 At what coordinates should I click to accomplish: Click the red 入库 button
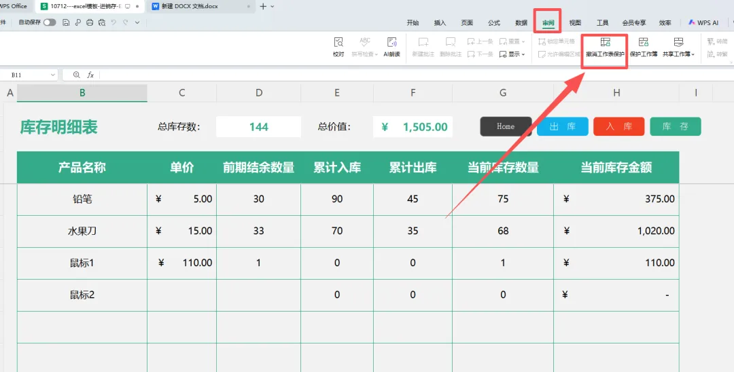(x=619, y=127)
